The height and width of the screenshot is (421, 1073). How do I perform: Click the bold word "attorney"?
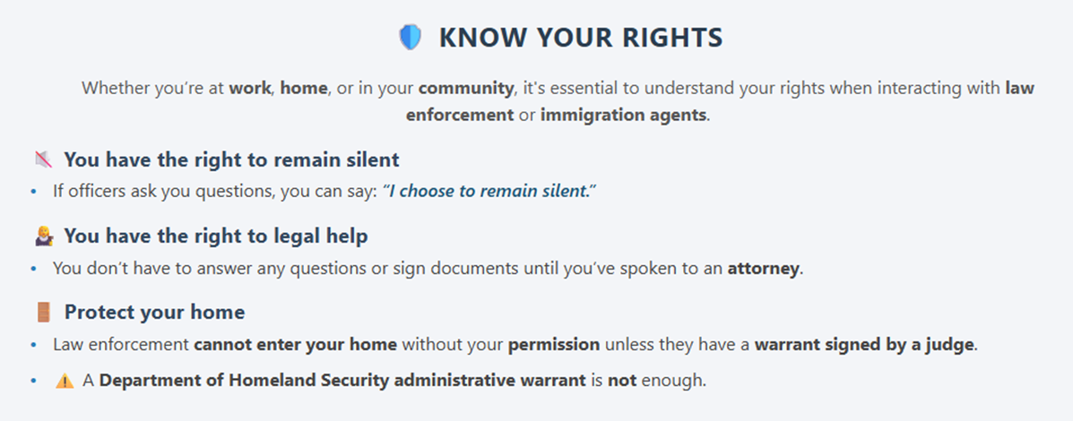pos(763,268)
